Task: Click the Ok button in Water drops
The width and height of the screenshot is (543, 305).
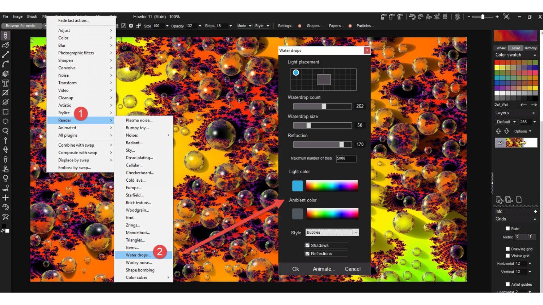Action: click(295, 269)
